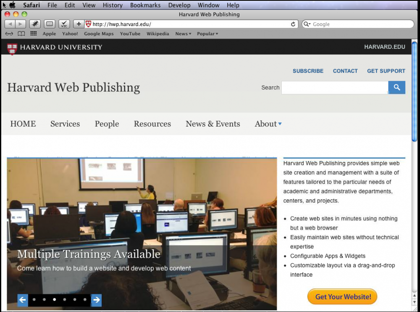Click the bug report toolbar icon
This screenshot has width=420, height=312.
pos(35,24)
